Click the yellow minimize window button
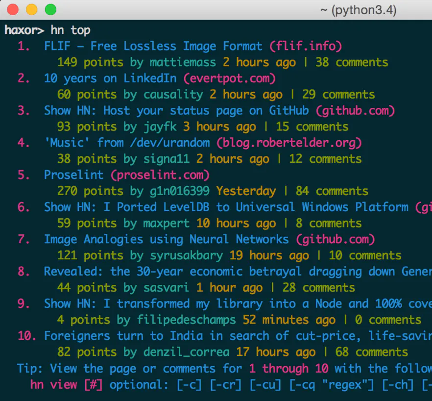432x401 pixels. click(32, 10)
